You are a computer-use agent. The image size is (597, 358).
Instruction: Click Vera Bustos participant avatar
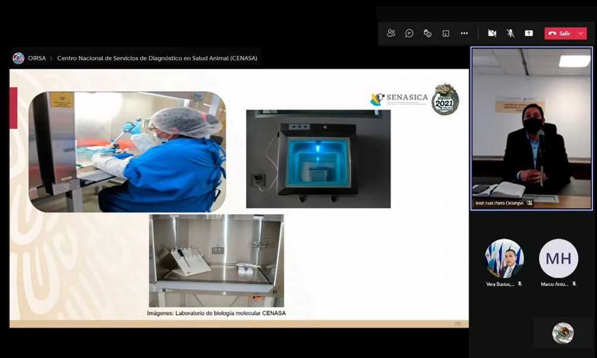(504, 258)
